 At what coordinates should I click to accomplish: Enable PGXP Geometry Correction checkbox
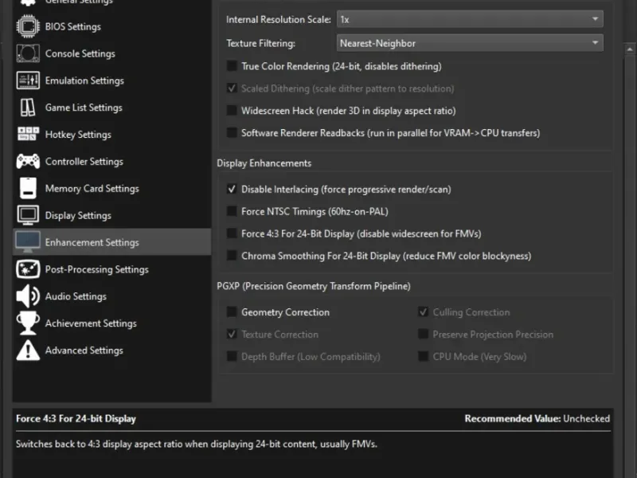pyautogui.click(x=233, y=312)
